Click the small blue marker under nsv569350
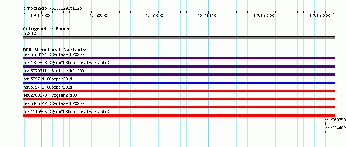 coord(325,124)
